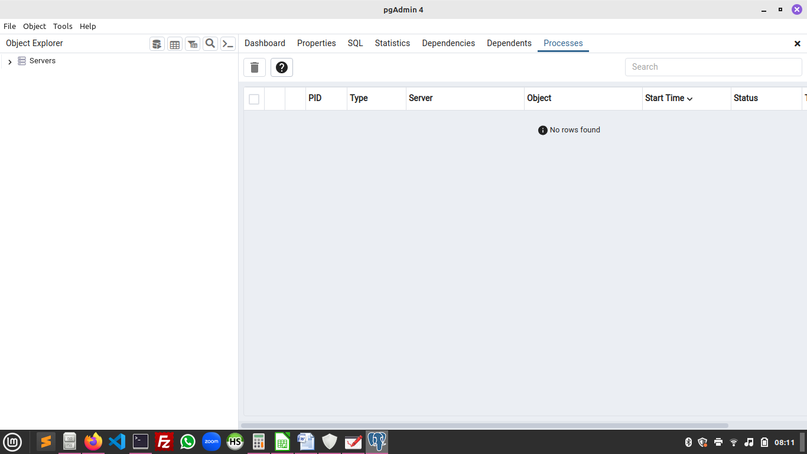Toggle the select-all checkbox in table header
This screenshot has height=454, width=807.
[254, 99]
